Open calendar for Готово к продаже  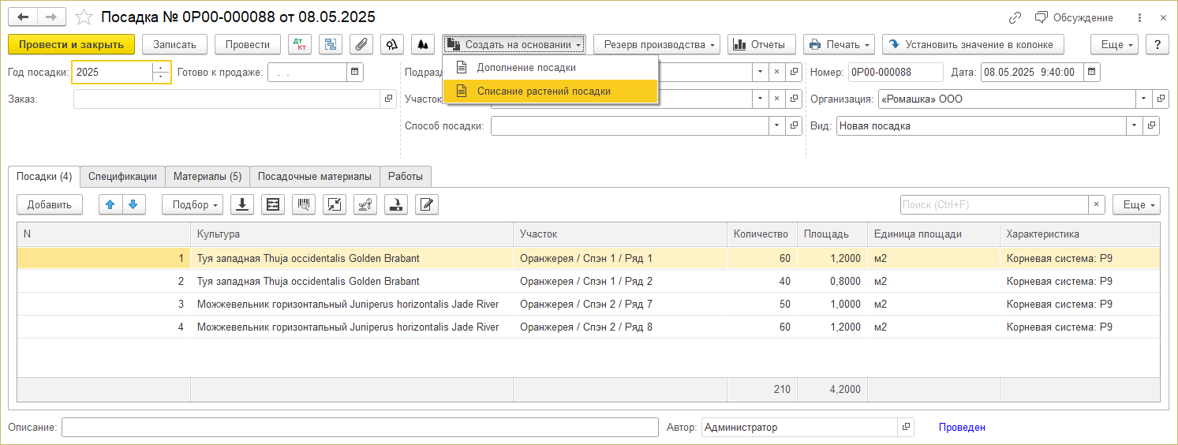point(355,72)
